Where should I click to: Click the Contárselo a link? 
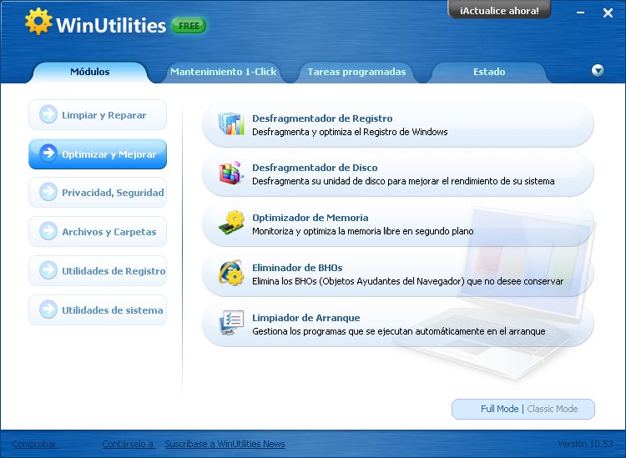tap(129, 444)
